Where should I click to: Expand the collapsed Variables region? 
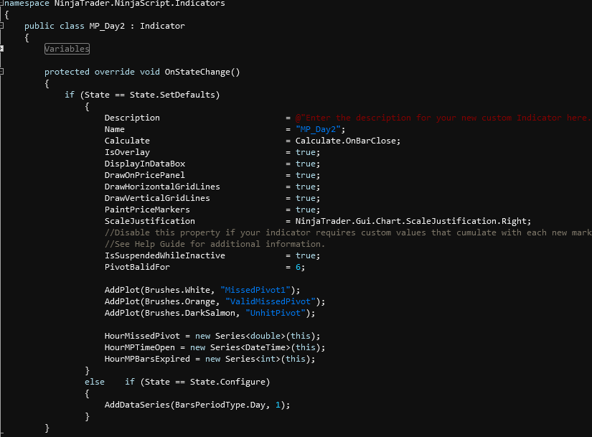pos(3,49)
